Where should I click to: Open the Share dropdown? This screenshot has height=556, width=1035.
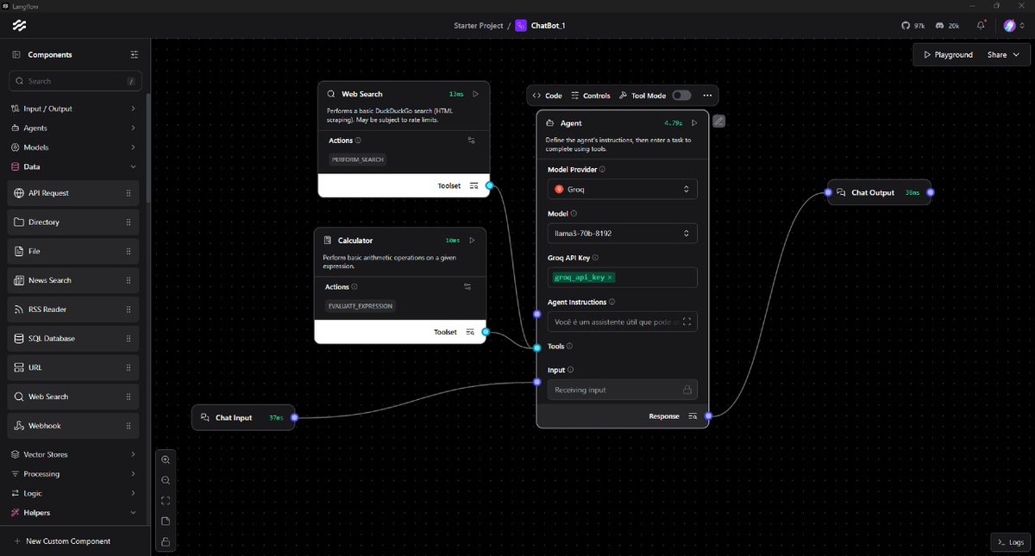(1003, 54)
